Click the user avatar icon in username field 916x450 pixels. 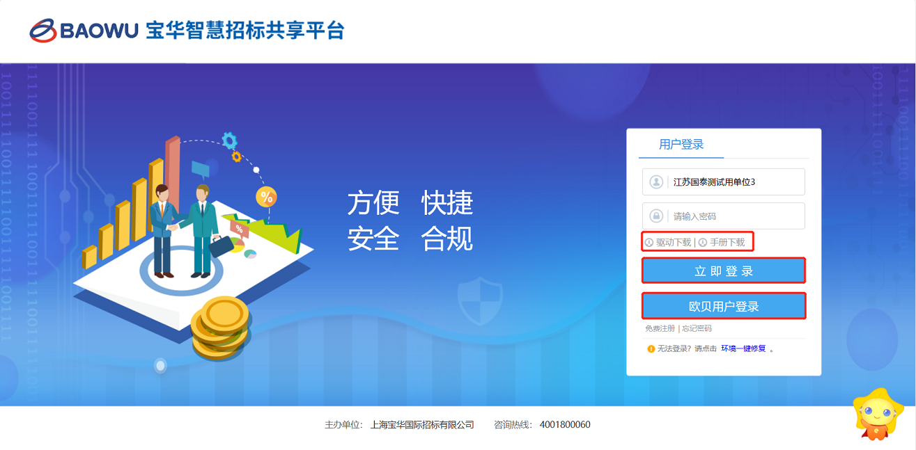[655, 182]
